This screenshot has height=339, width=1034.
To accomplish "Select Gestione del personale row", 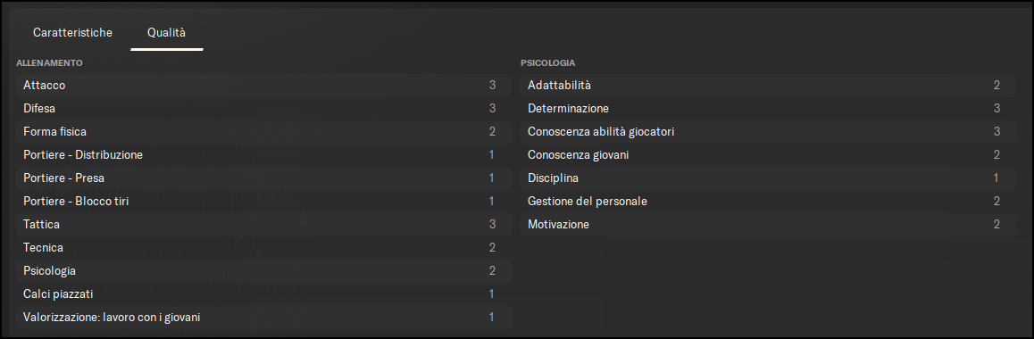I will pos(768,202).
